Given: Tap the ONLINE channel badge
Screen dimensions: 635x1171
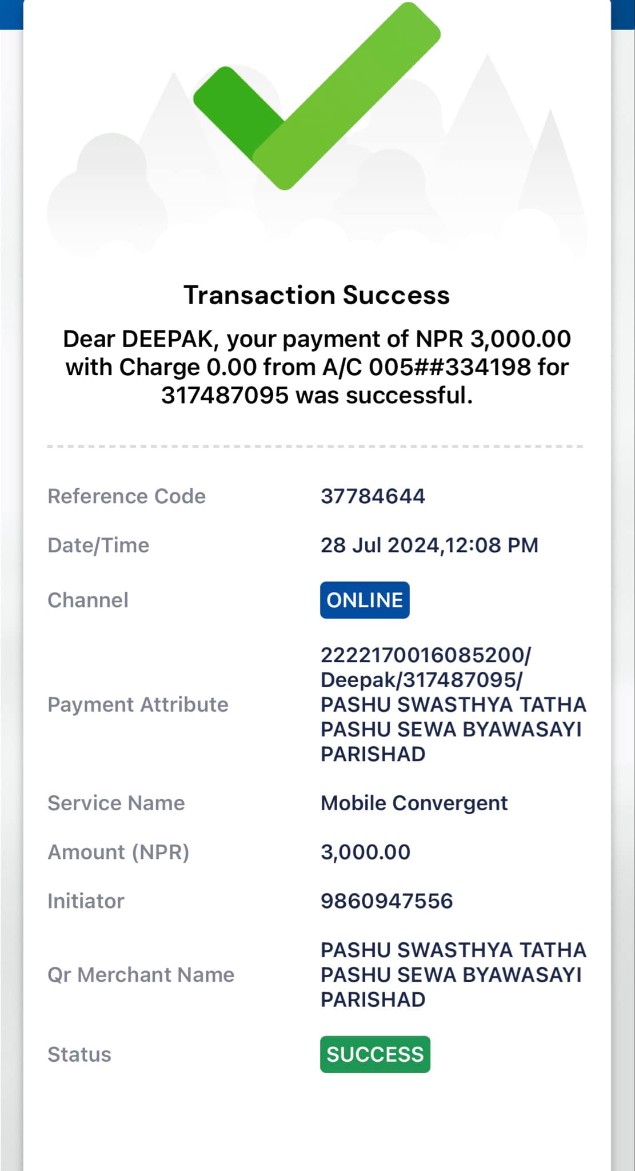Looking at the screenshot, I should pyautogui.click(x=365, y=600).
